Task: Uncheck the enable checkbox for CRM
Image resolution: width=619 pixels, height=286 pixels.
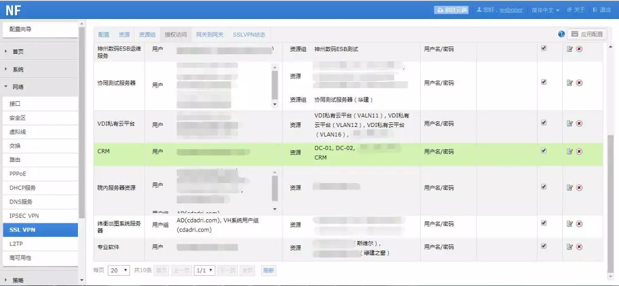Action: [543, 151]
